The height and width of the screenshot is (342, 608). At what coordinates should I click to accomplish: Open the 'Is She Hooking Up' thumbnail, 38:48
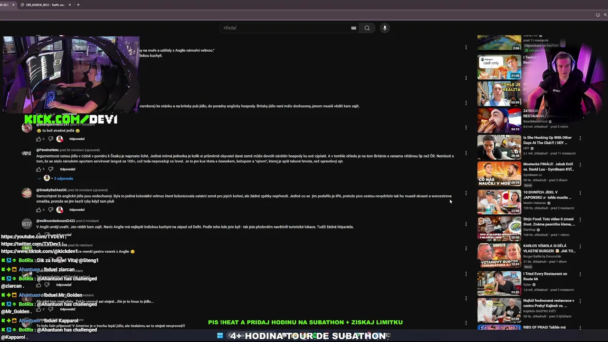(499, 147)
